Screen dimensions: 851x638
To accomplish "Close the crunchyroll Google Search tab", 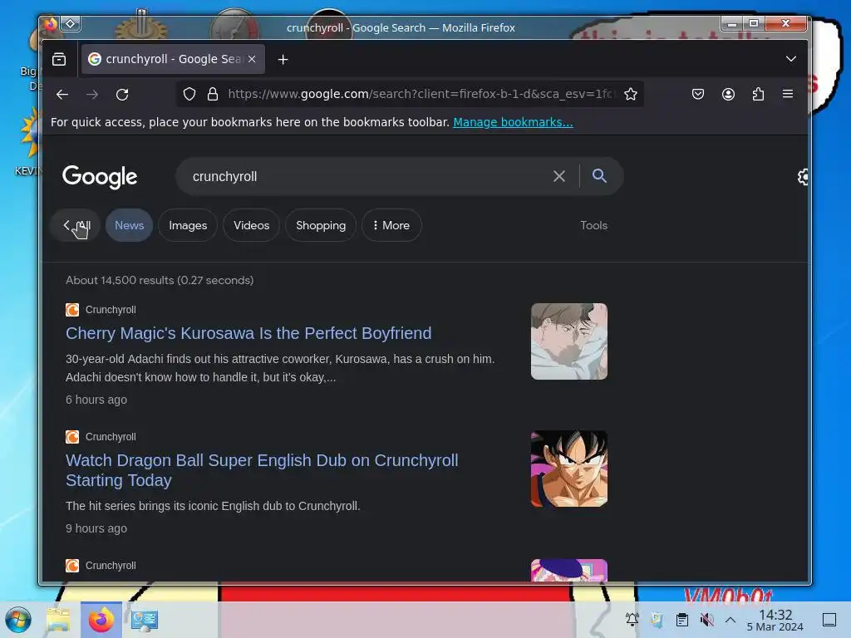I will [x=252, y=59].
